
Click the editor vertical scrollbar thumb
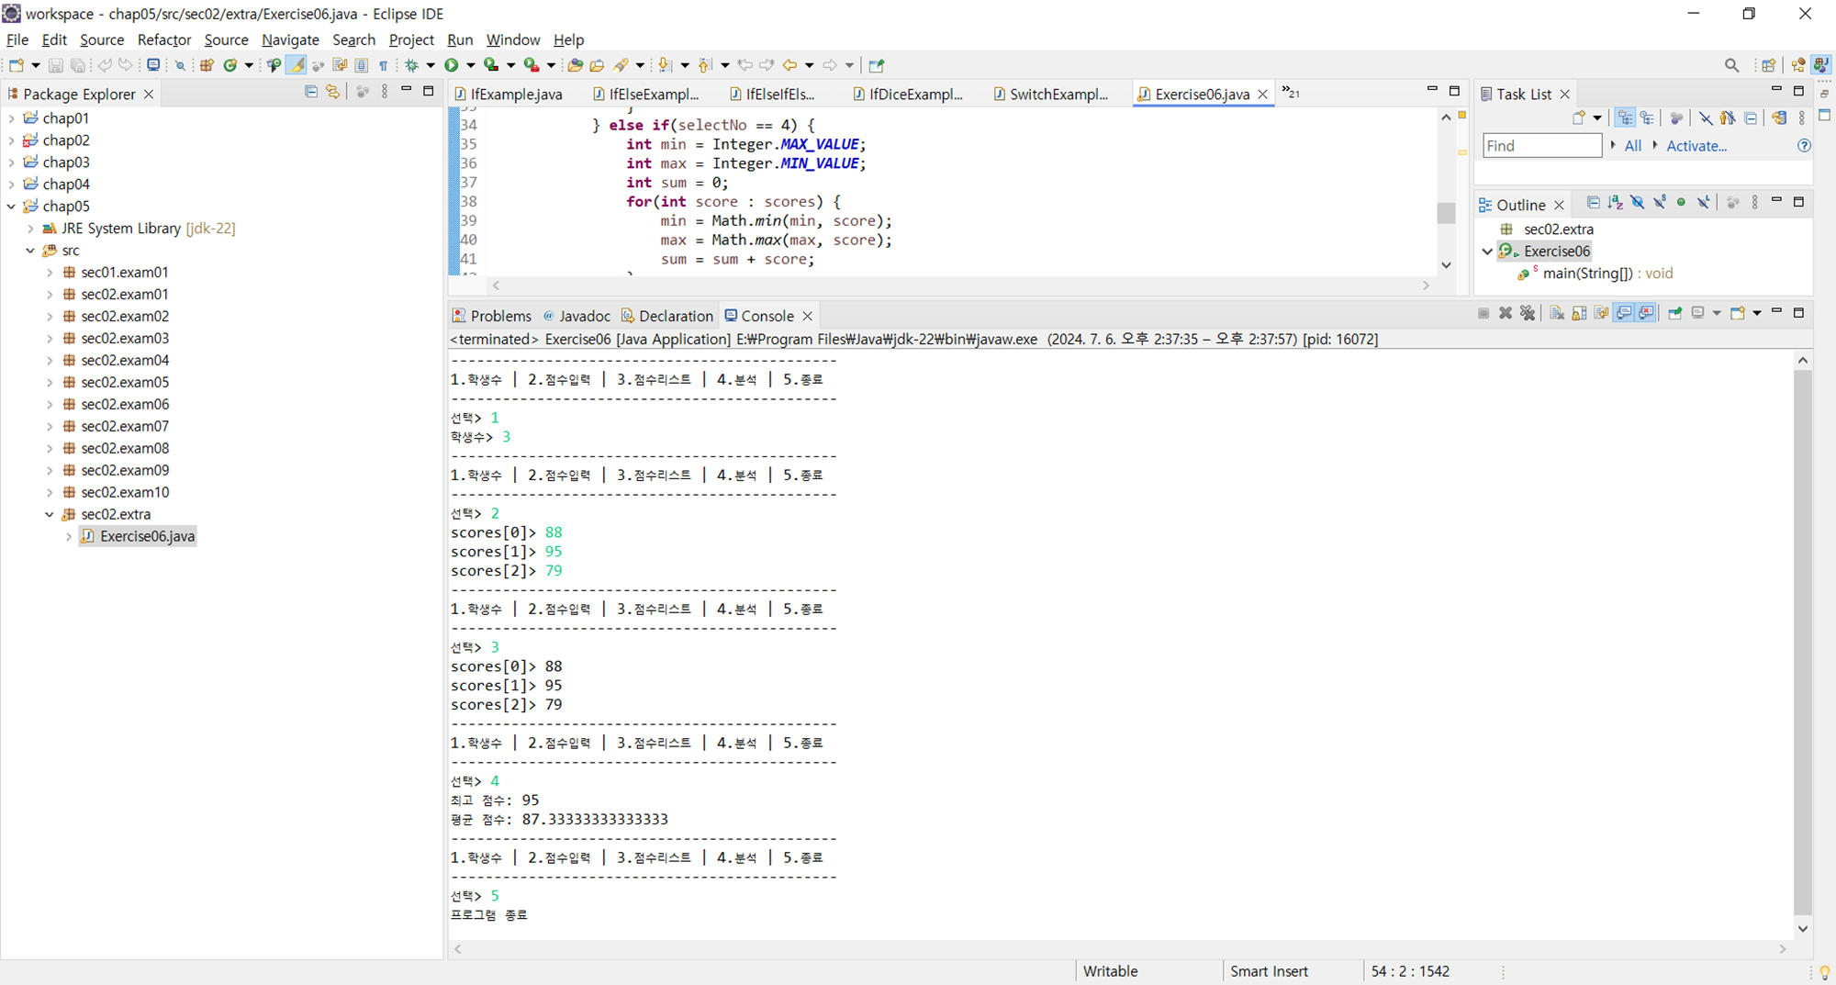click(x=1446, y=212)
